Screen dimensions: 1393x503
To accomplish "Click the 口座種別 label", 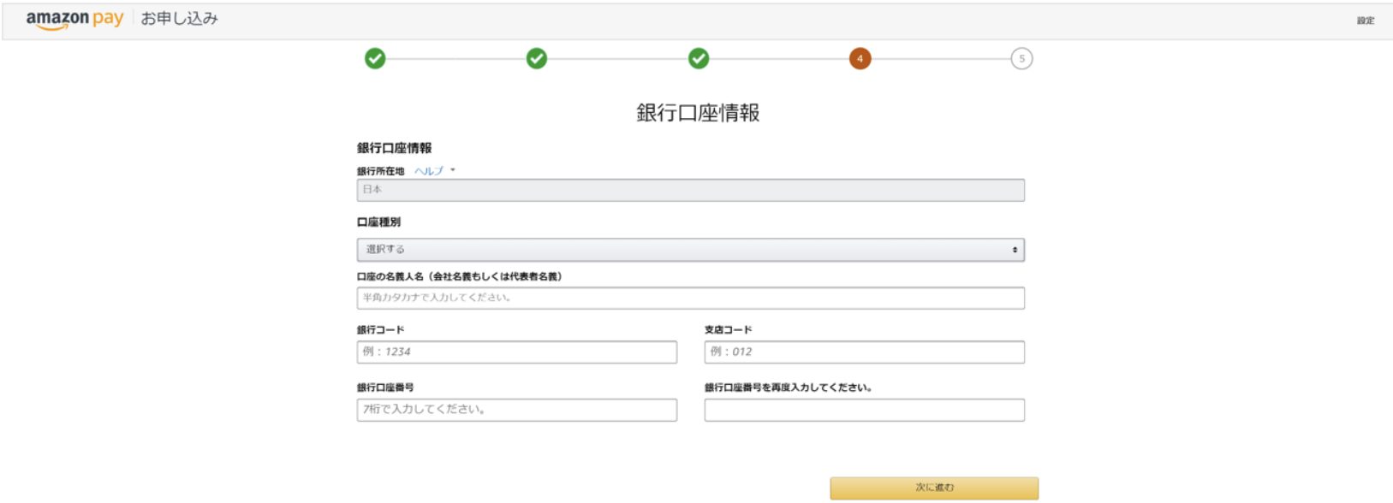I will pyautogui.click(x=378, y=222).
